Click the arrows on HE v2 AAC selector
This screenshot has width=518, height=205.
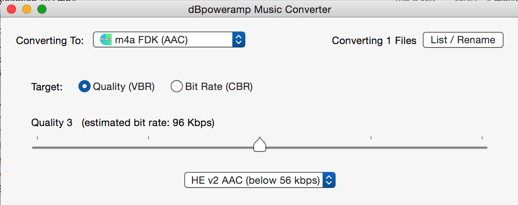[x=329, y=180]
